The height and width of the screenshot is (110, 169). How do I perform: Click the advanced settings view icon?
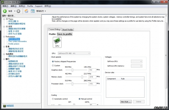tap(33, 11)
